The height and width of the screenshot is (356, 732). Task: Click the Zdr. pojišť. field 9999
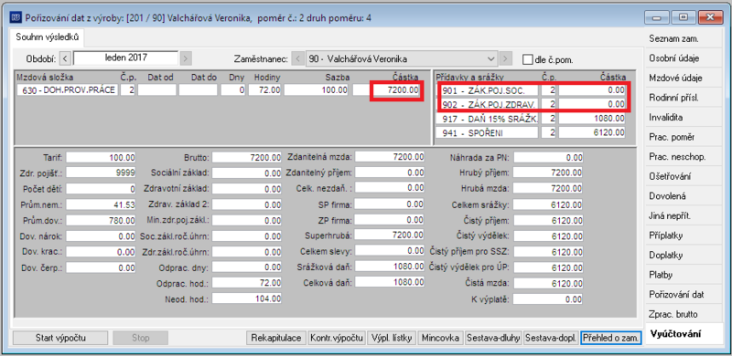point(101,173)
